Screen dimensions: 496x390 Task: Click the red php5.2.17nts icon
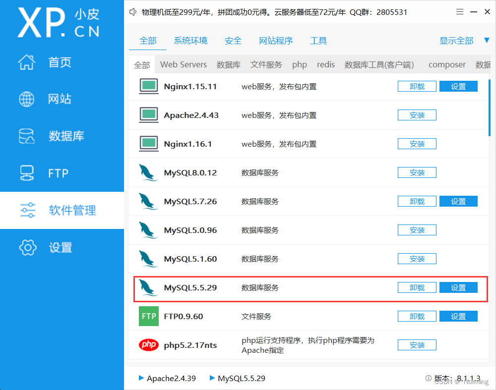pyautogui.click(x=149, y=345)
